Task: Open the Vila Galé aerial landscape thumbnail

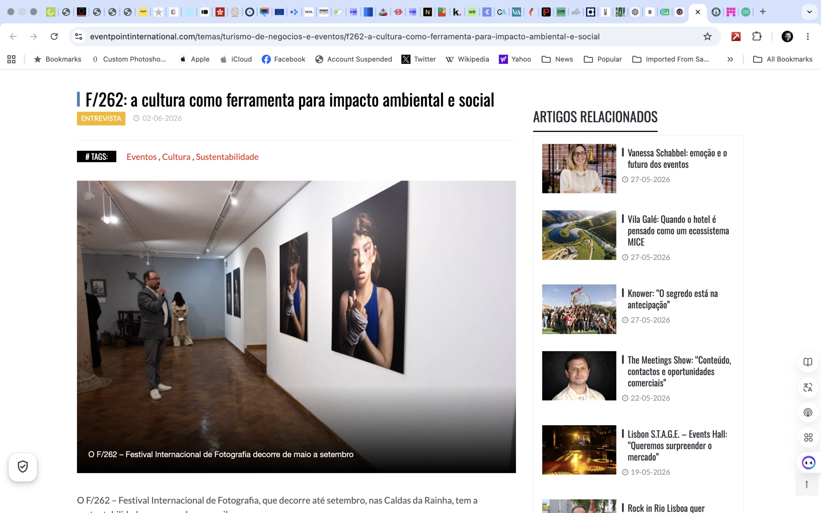Action: [579, 235]
